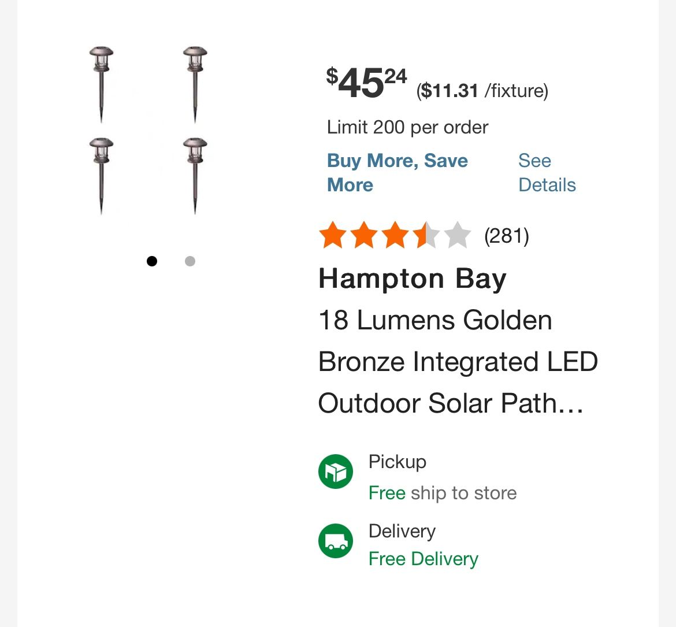The height and width of the screenshot is (627, 676).
Task: Click the $11.31 per fixture price
Action: tap(482, 91)
